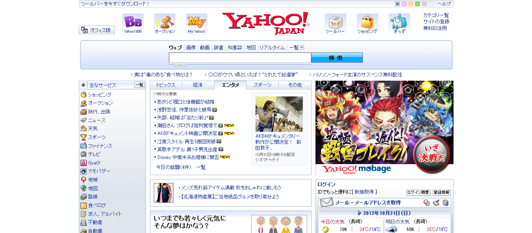Open 地図 in the services sidebar
Screen dimensions: 532x233
pos(93,189)
